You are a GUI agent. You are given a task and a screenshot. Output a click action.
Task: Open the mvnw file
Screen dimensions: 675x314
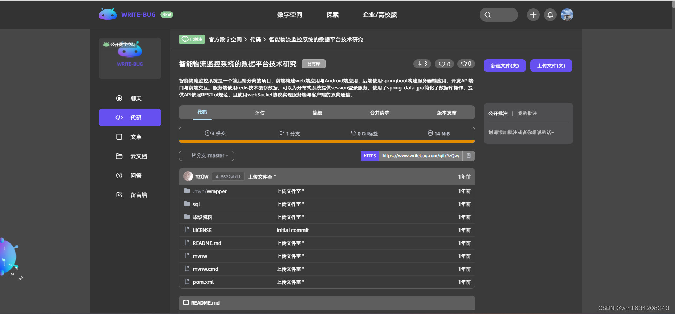tap(200, 256)
